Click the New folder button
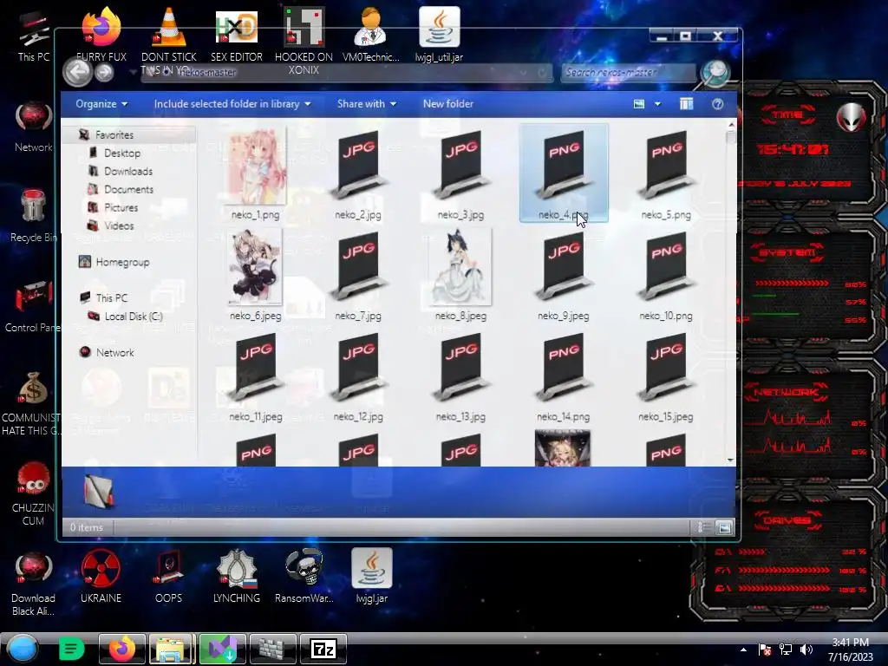 pos(448,104)
